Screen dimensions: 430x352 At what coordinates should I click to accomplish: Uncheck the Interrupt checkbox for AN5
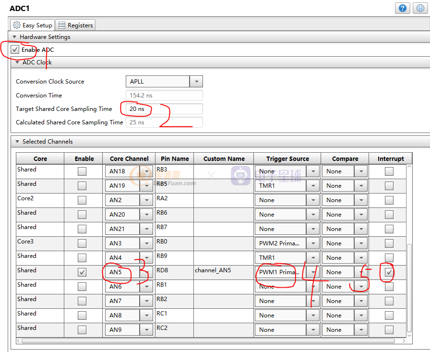389,272
